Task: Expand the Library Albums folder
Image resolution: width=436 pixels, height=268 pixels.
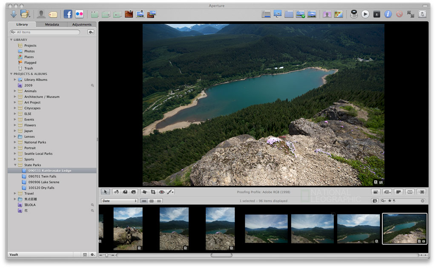Action: (x=15, y=80)
